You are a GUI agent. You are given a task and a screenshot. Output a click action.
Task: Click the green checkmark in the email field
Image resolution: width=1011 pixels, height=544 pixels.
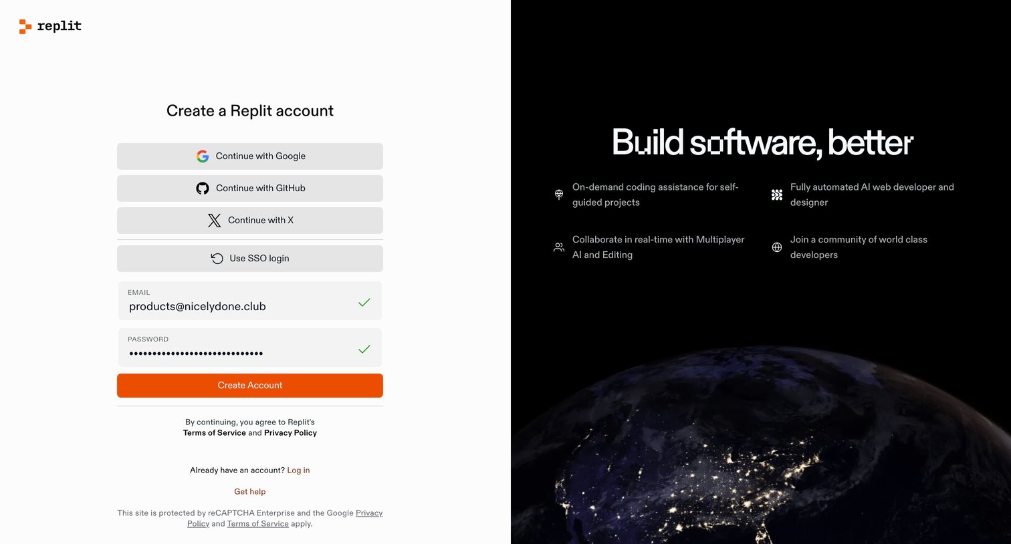[x=364, y=303]
